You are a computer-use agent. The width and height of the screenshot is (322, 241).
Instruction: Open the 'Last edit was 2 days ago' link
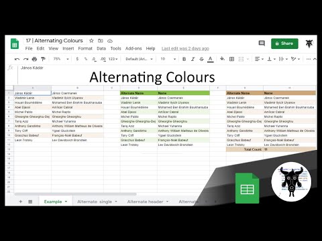click(185, 48)
